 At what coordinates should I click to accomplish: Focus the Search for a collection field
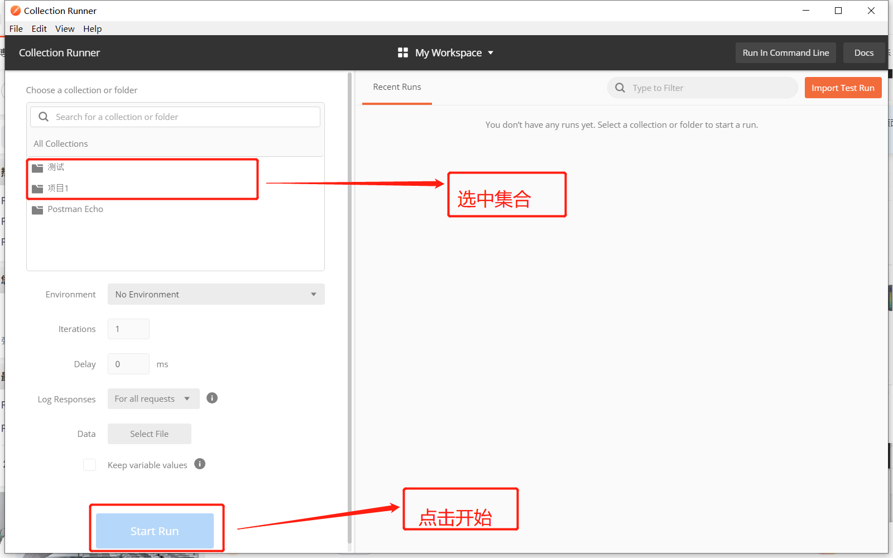(175, 117)
